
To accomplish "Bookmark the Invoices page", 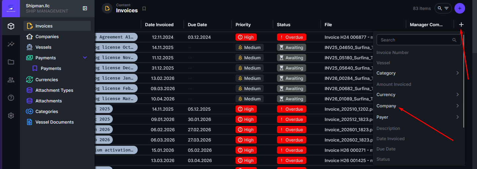I will click(x=144, y=9).
